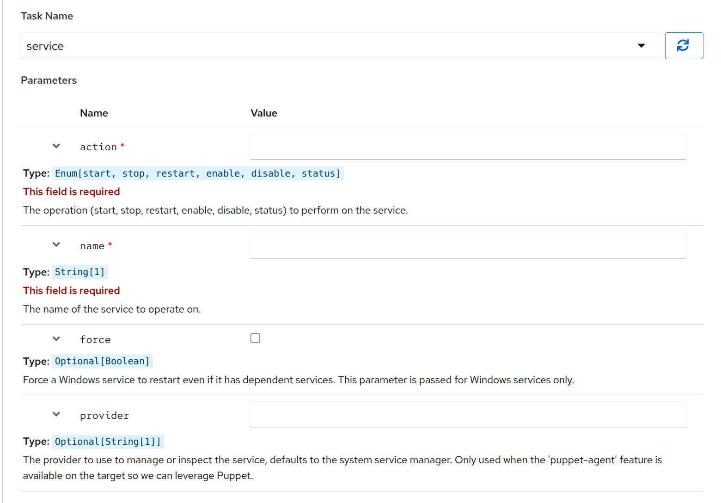The image size is (721, 503).
Task: Click the Enum type badge under action
Action: pos(198,173)
